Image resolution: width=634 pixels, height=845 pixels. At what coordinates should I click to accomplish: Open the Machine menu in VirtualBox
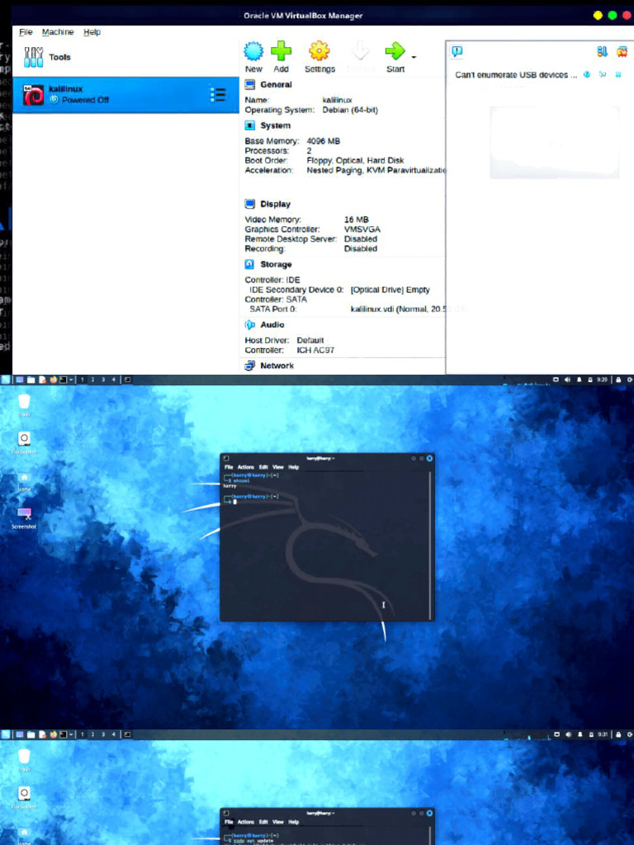[58, 32]
